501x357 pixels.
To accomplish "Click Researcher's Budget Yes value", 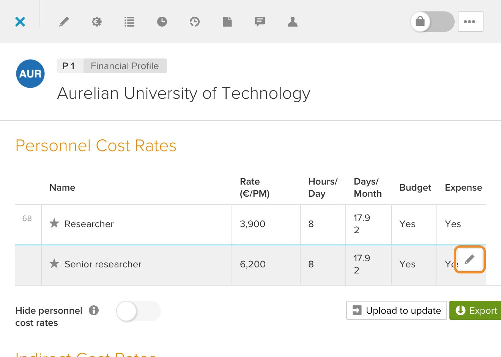I will coord(407,224).
